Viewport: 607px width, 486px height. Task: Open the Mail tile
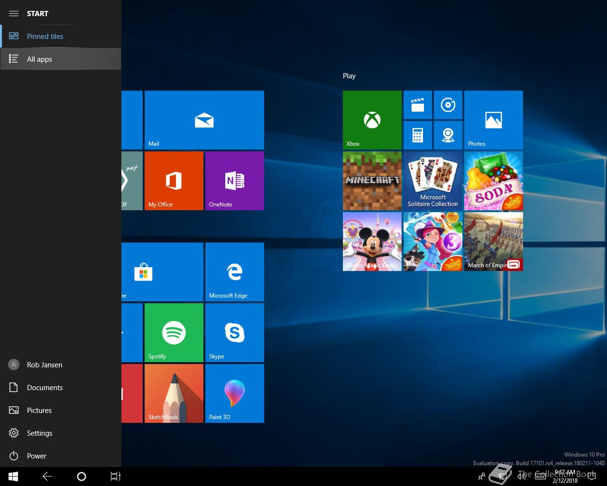pos(204,120)
